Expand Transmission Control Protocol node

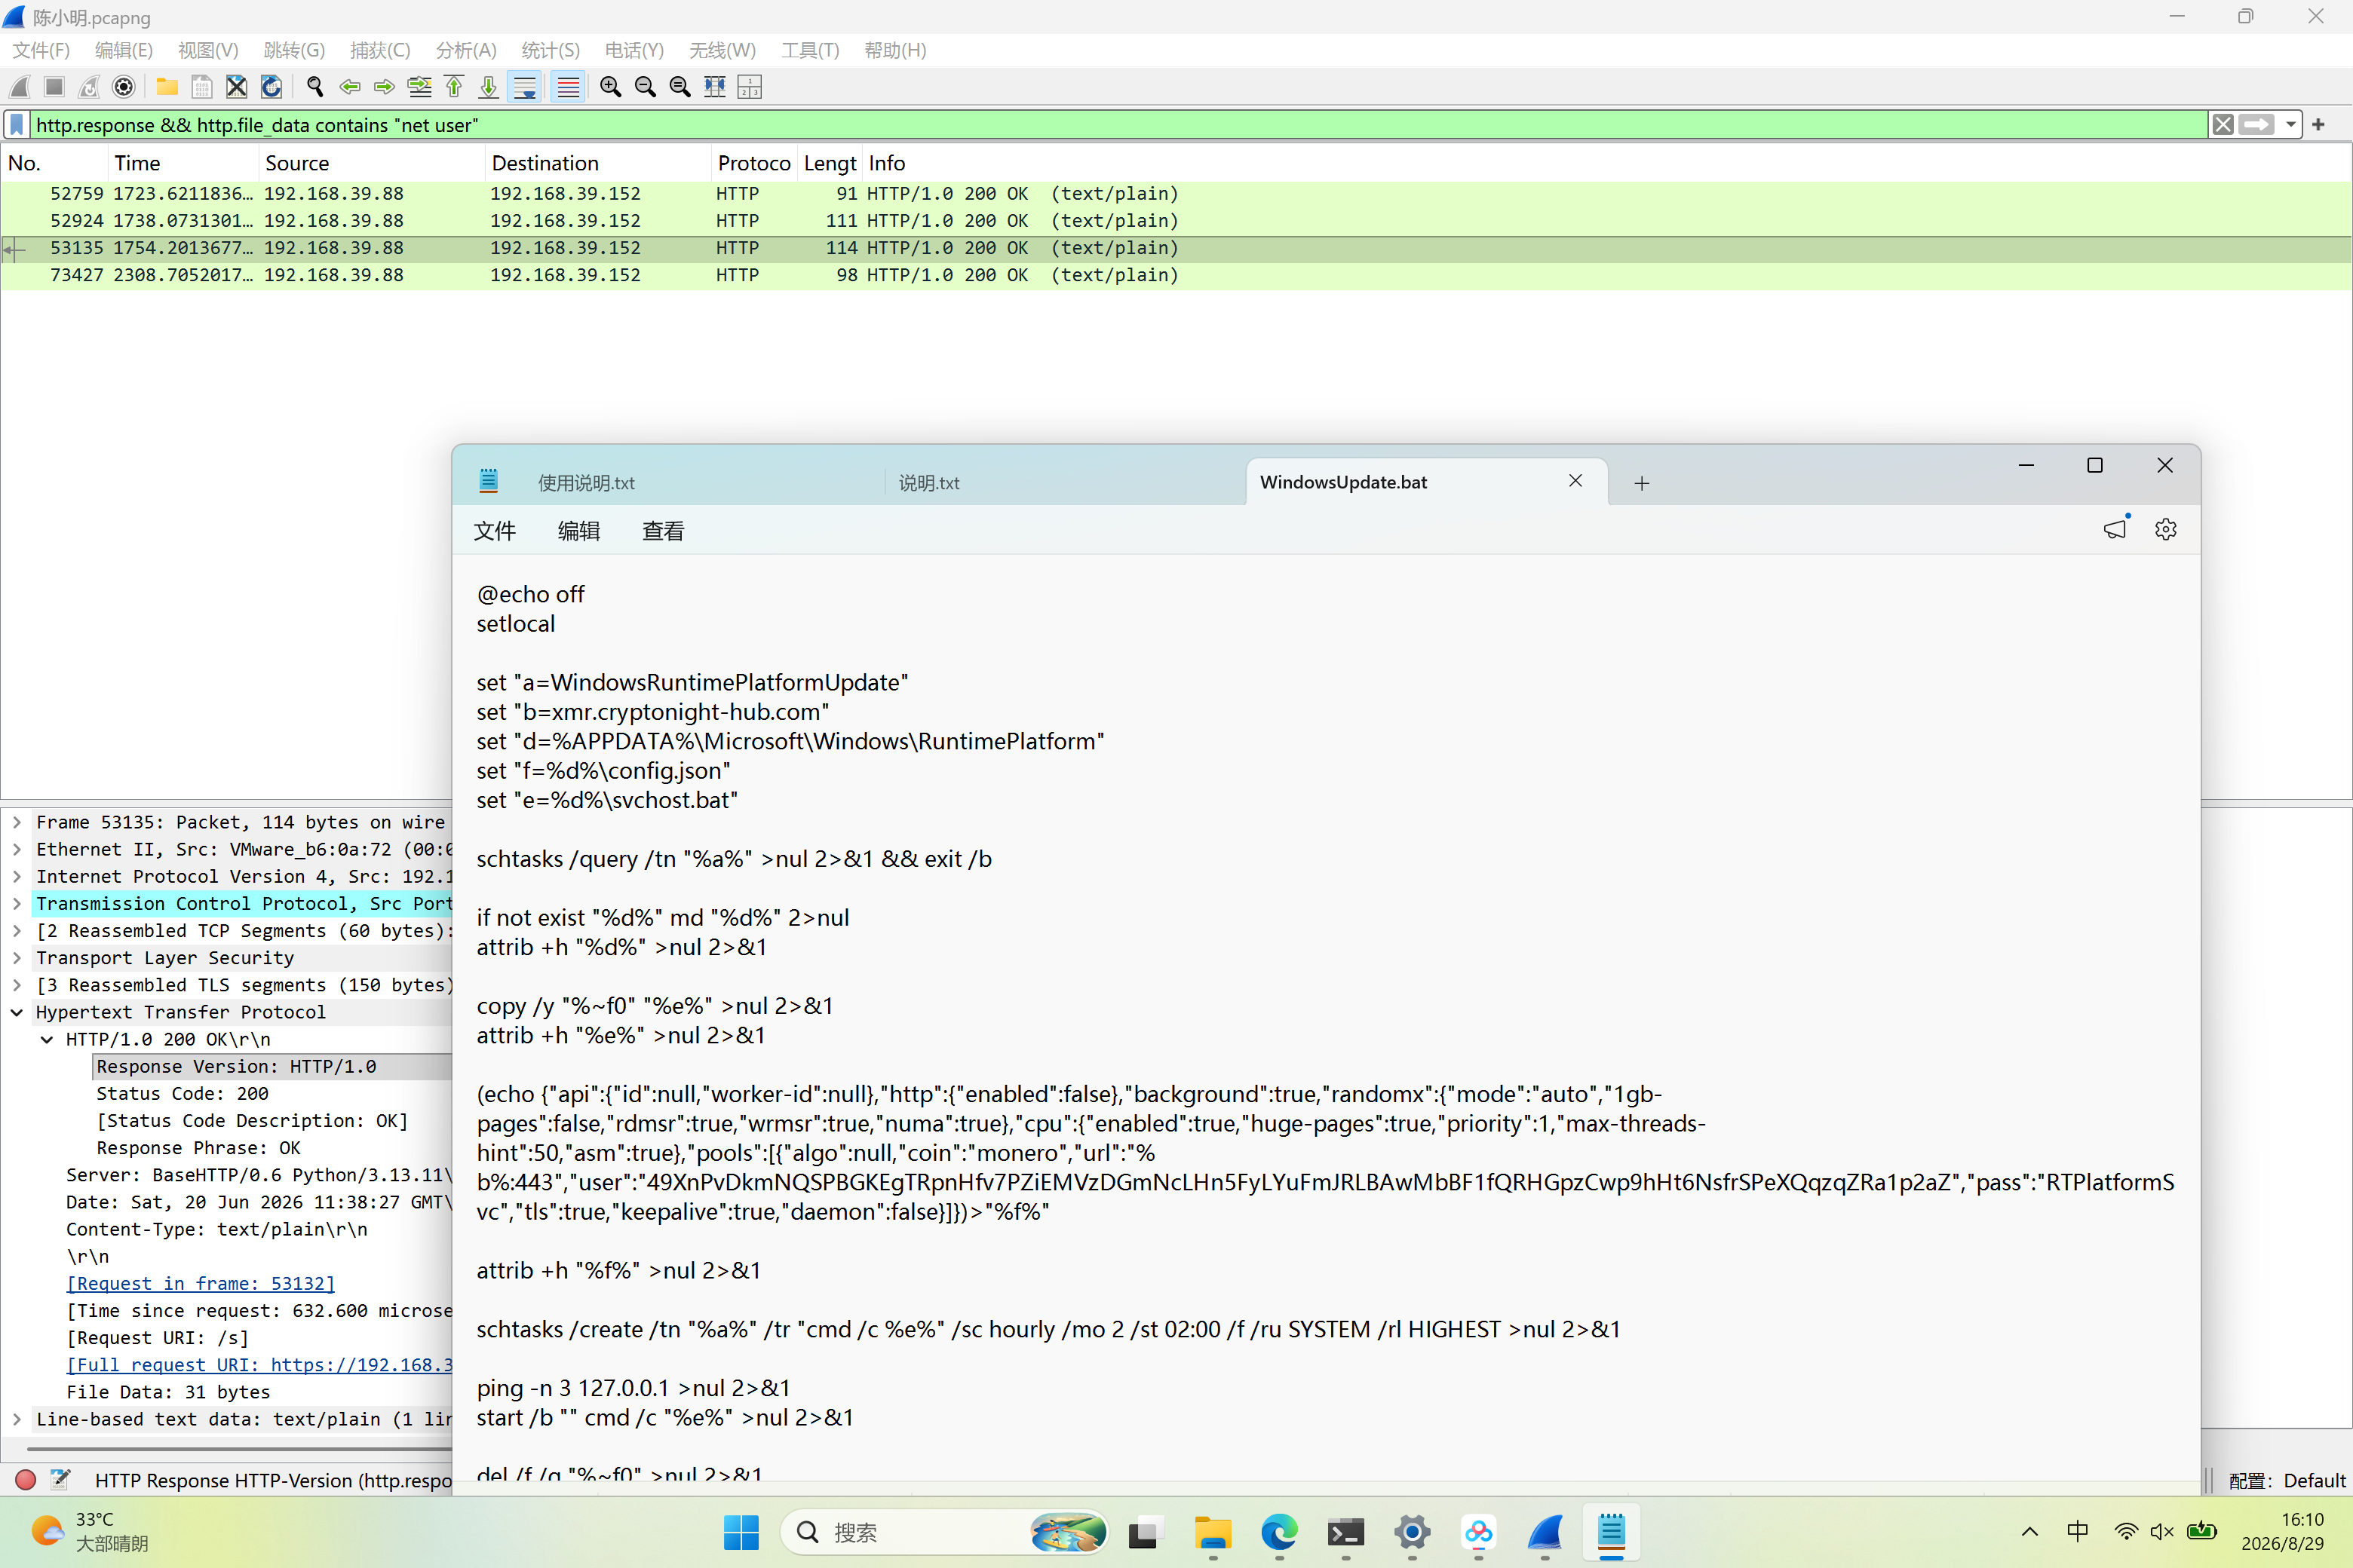pyautogui.click(x=17, y=903)
